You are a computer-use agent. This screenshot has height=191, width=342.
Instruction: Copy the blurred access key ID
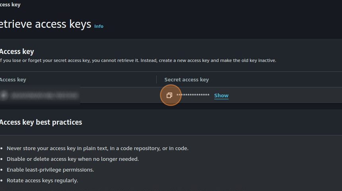pos(4,95)
